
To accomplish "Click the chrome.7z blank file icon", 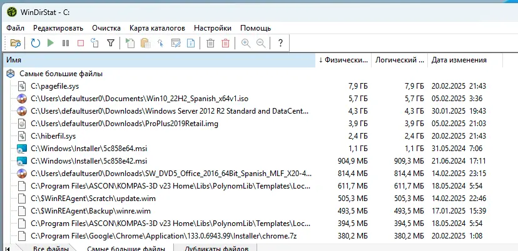I will (22, 236).
